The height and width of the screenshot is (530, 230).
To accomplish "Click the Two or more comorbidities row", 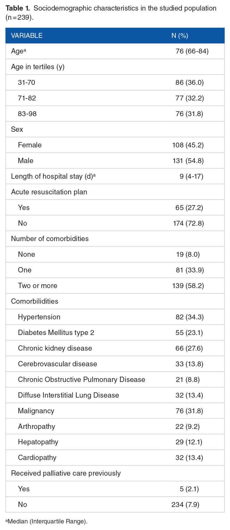I will [x=38, y=285].
